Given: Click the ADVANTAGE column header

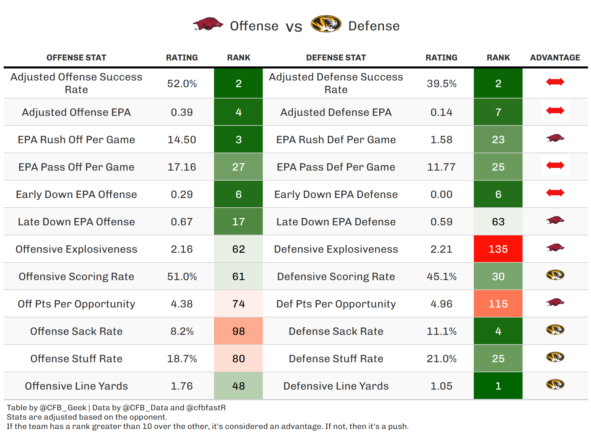Looking at the screenshot, I should pos(555,58).
